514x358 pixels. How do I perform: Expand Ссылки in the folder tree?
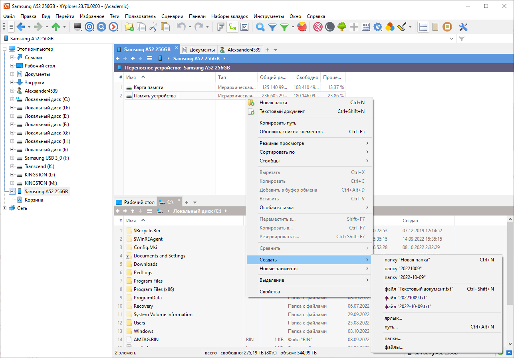(x=12, y=57)
